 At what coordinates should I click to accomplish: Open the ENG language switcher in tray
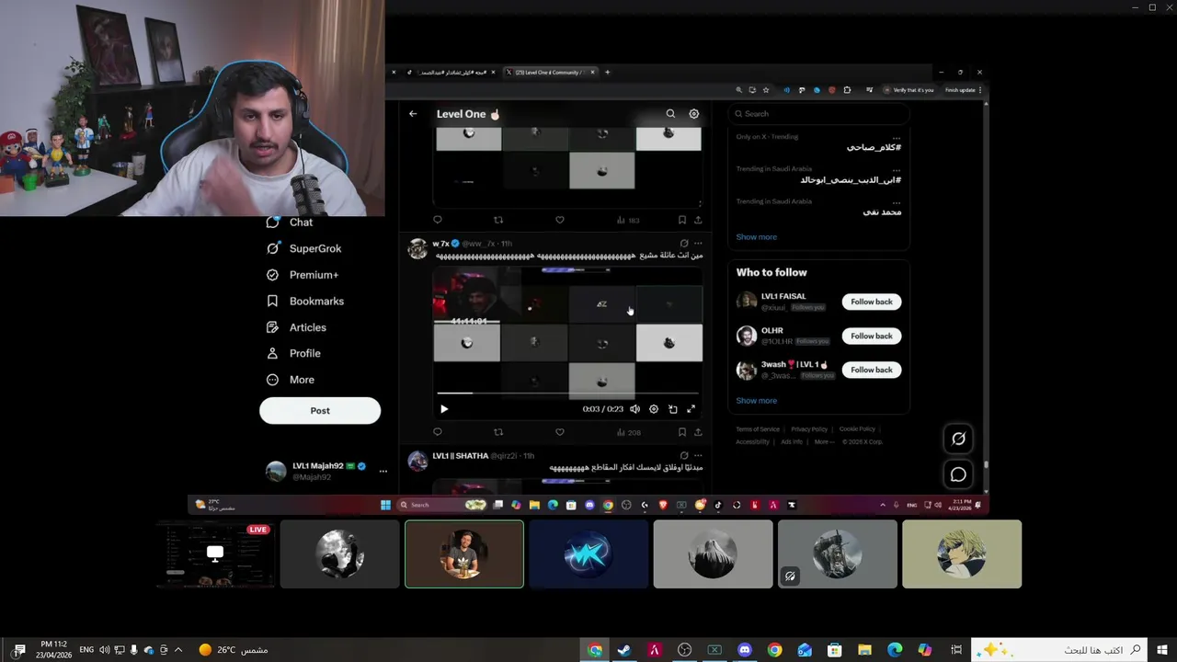click(x=86, y=650)
